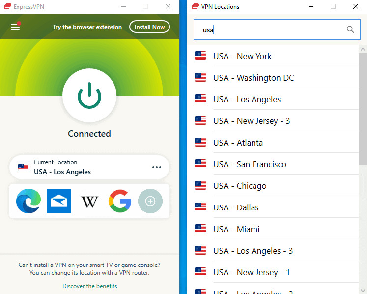Focus the location search field containing usa
Screen dimensions: 367x294
pyautogui.click(x=277, y=29)
